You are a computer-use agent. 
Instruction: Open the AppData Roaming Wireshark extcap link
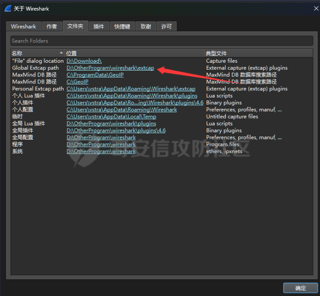click(131, 89)
